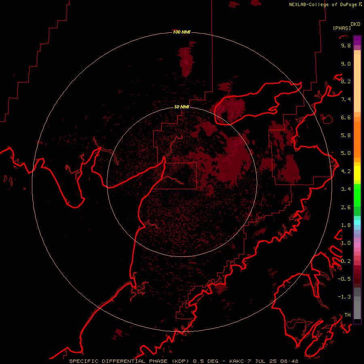Select the cyan segment of color bar
This screenshot has height=364, width=364.
pyautogui.click(x=357, y=222)
